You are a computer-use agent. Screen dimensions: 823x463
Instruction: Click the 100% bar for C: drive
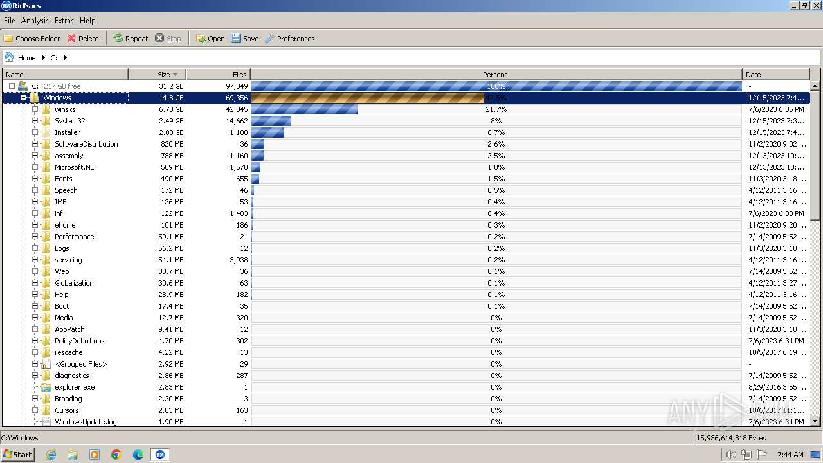(x=496, y=86)
